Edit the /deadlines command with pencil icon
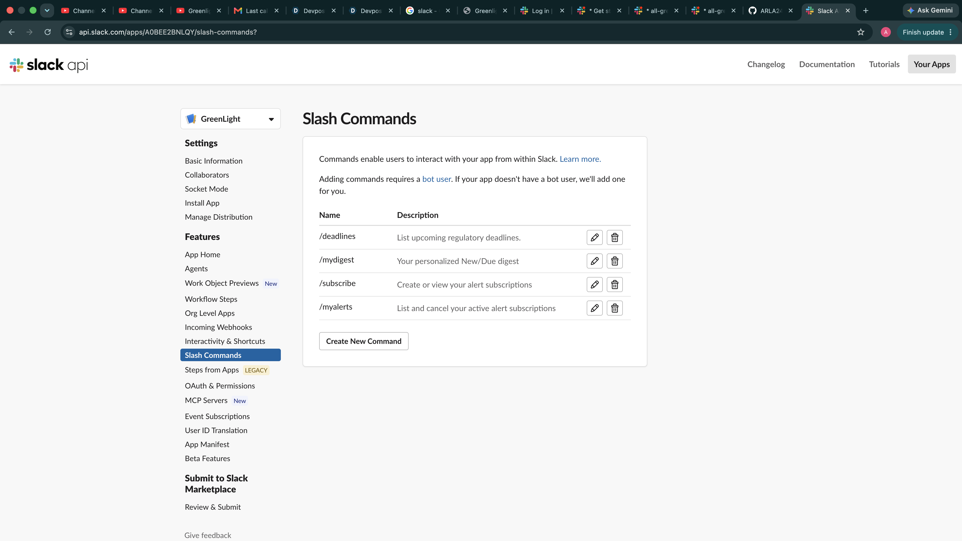 pyautogui.click(x=594, y=237)
